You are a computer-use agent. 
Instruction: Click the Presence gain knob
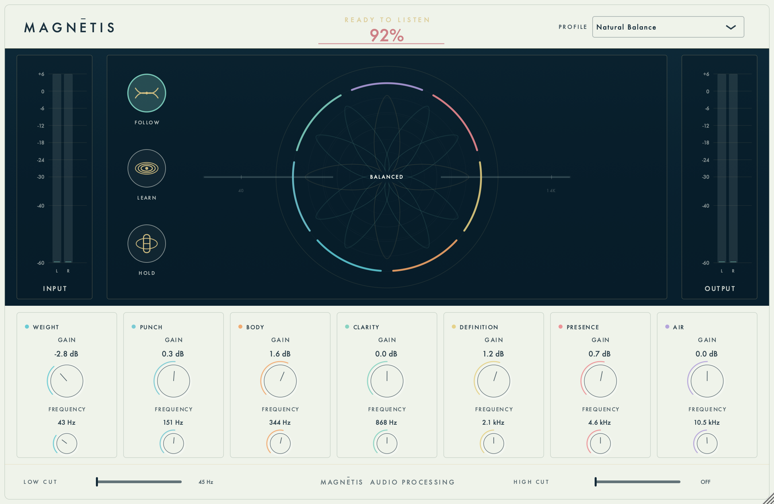600,381
